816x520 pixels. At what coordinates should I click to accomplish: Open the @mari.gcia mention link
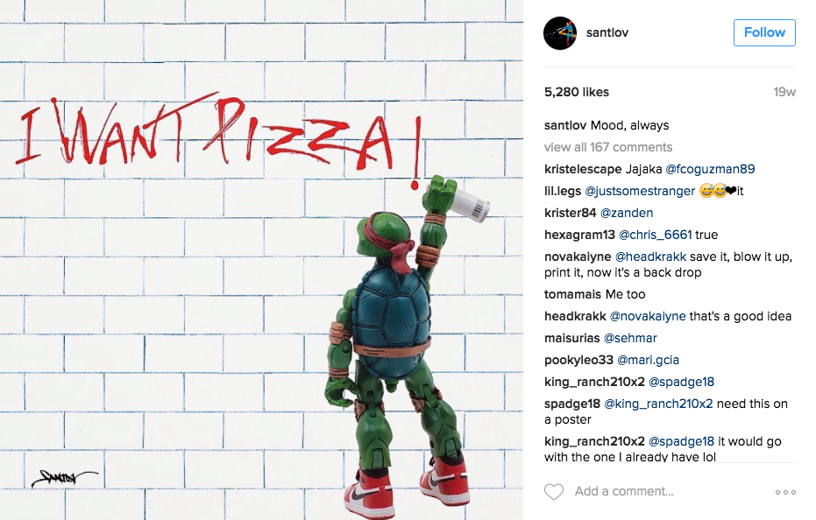coord(648,360)
